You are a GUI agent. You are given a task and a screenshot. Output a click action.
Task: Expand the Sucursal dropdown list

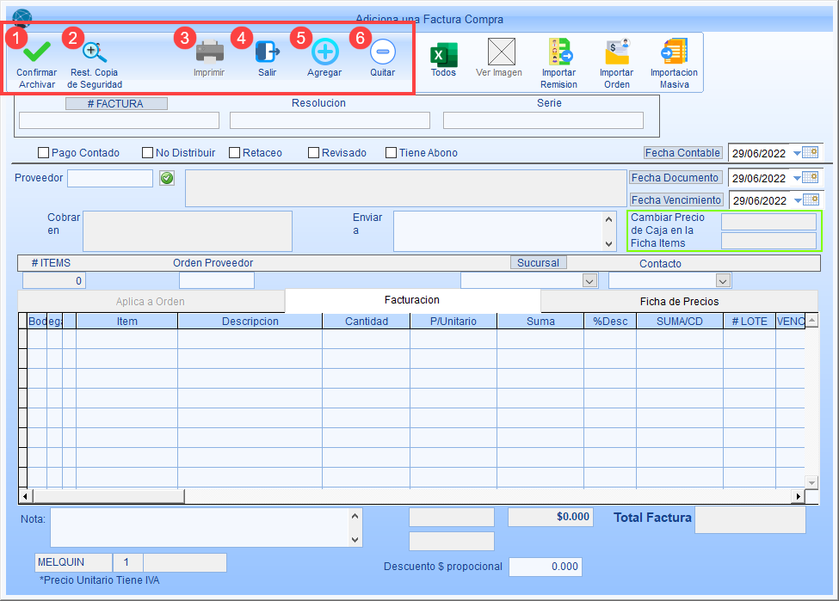click(x=589, y=280)
